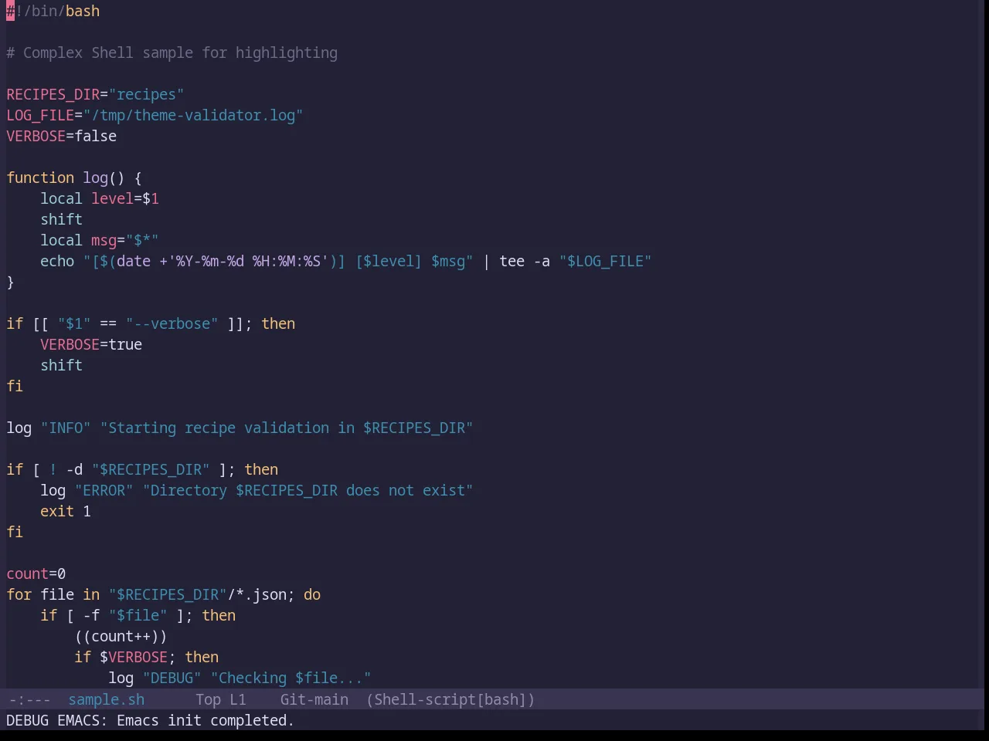Click the "ERROR" string in log call
Image resolution: width=989 pixels, height=741 pixels.
point(104,490)
